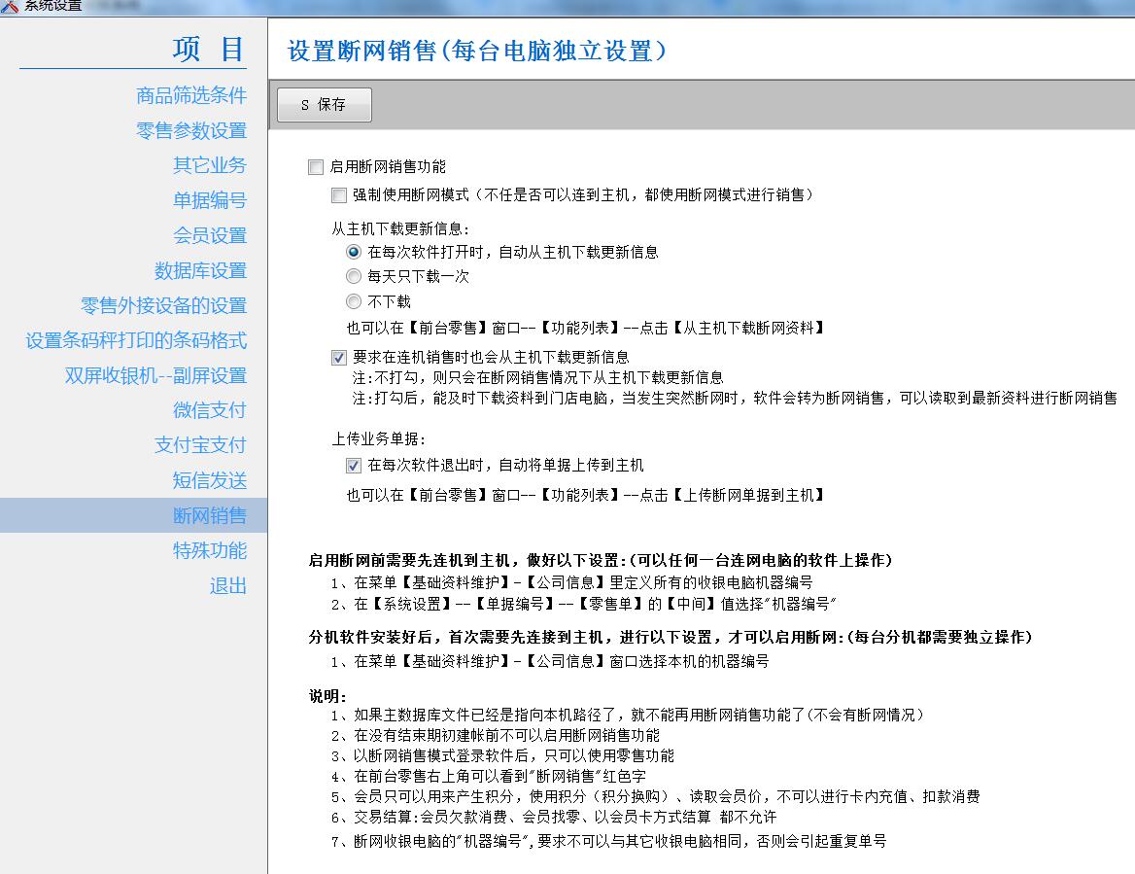Uncheck 要求在连机销售时也会从主机下载更新信息
The height and width of the screenshot is (874, 1135).
click(339, 357)
